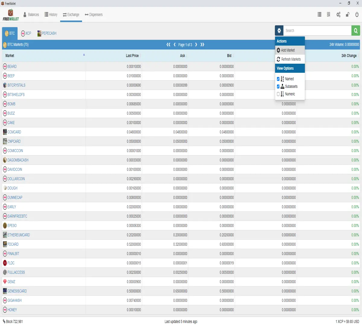Click the 1 XCP = $9.85 USD rate
The width and height of the screenshot is (362, 326).
(x=347, y=321)
